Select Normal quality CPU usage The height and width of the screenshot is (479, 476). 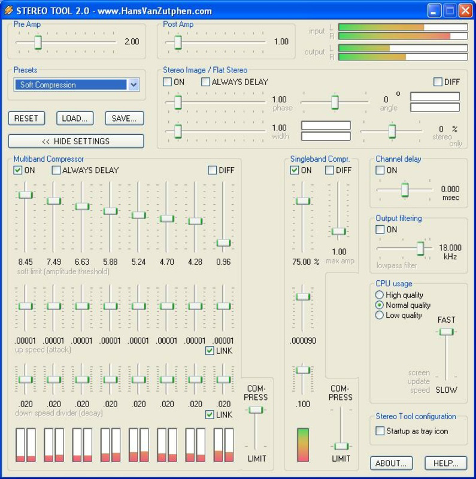(x=379, y=305)
